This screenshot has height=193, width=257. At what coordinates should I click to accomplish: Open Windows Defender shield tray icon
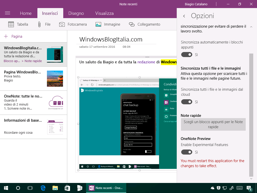(219, 188)
